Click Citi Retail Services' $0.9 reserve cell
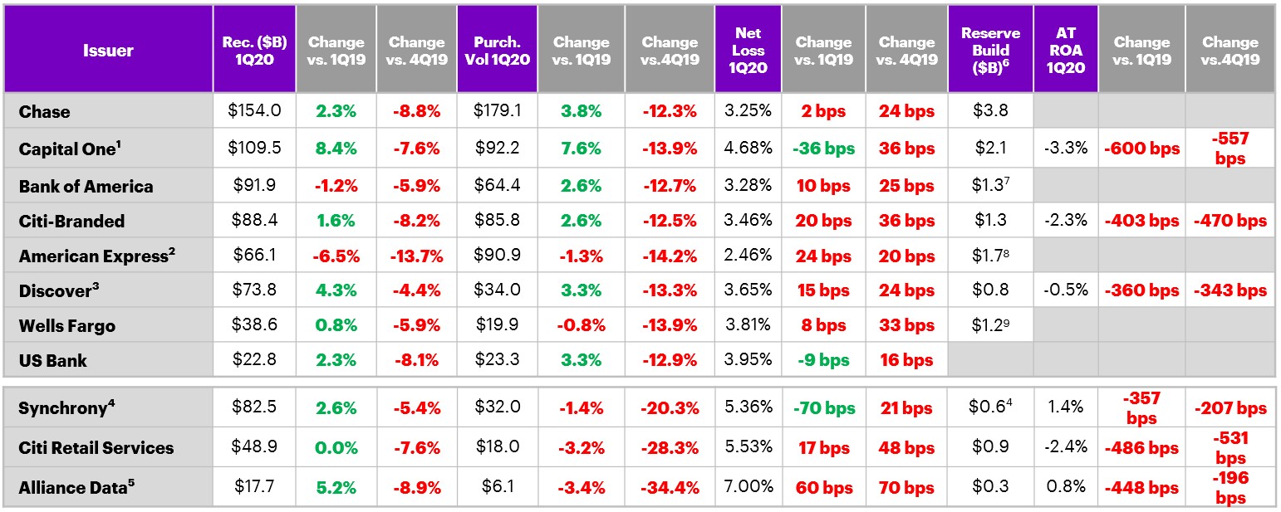 (x=990, y=447)
